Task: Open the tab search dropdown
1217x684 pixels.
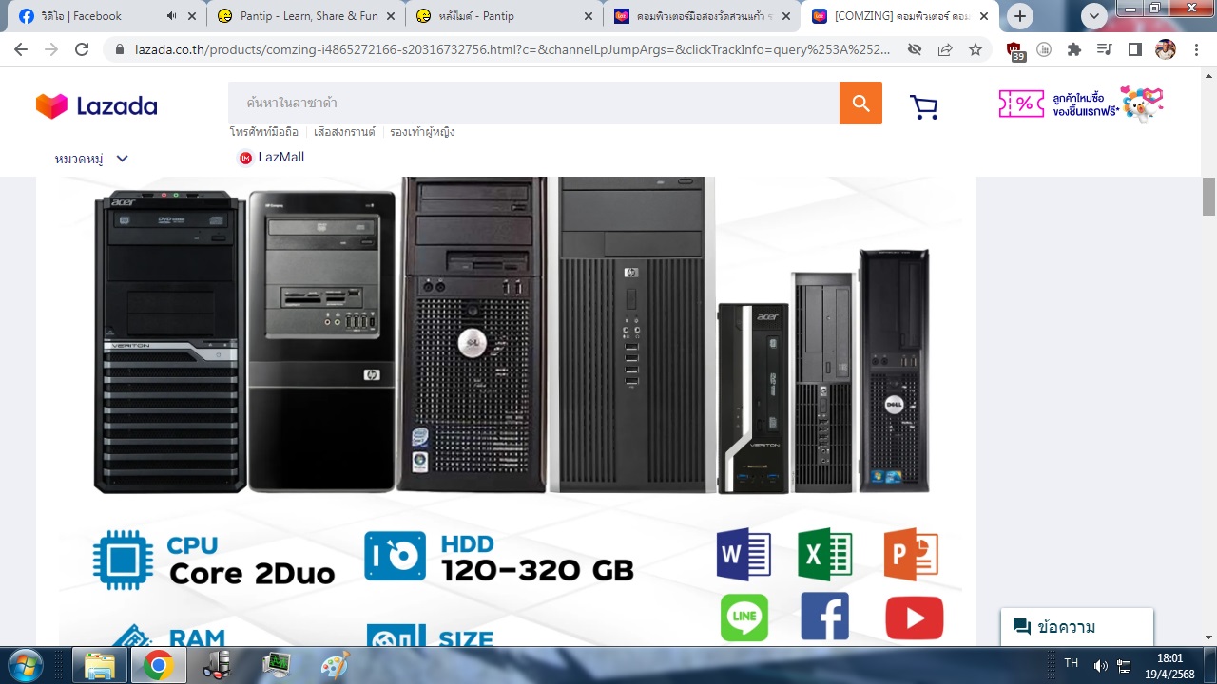Action: (1094, 16)
